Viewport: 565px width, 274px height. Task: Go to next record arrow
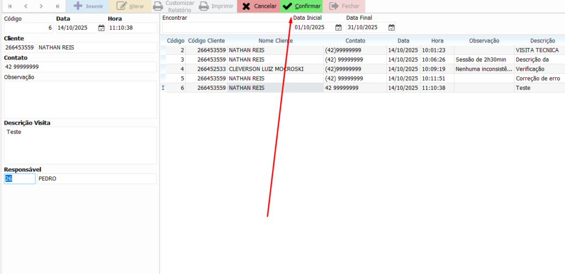[41, 6]
